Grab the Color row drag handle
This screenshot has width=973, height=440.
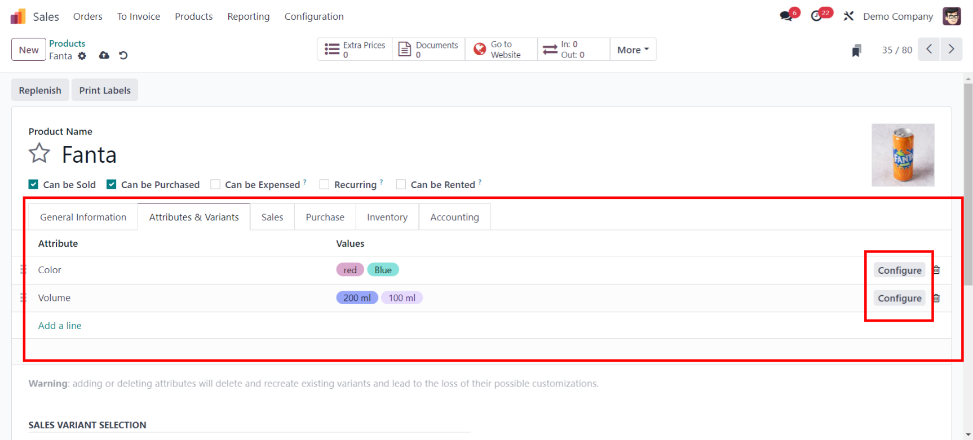click(x=23, y=270)
